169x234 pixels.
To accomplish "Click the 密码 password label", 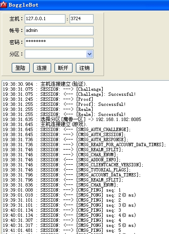I will (x=16, y=42).
